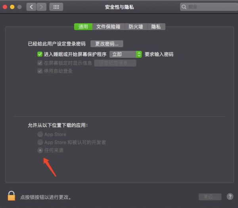
Task: Click the yellow minimize window button
Action: tap(12, 7)
